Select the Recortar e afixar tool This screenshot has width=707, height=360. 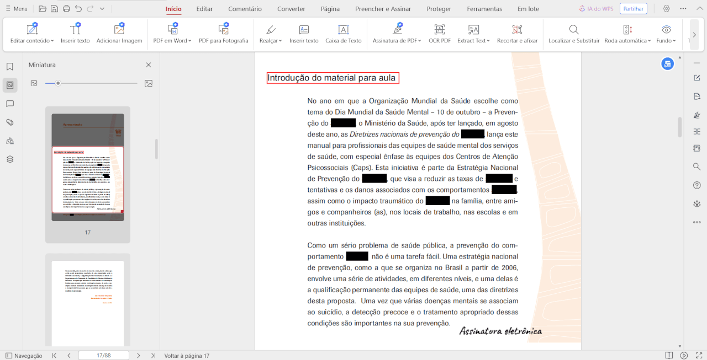tap(517, 33)
